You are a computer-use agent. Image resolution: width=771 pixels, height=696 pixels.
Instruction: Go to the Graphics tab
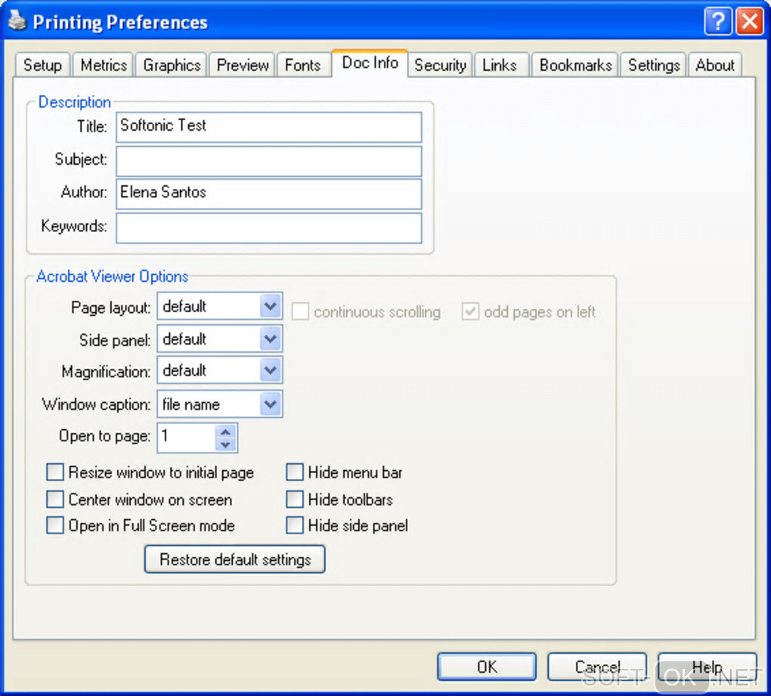pyautogui.click(x=172, y=65)
